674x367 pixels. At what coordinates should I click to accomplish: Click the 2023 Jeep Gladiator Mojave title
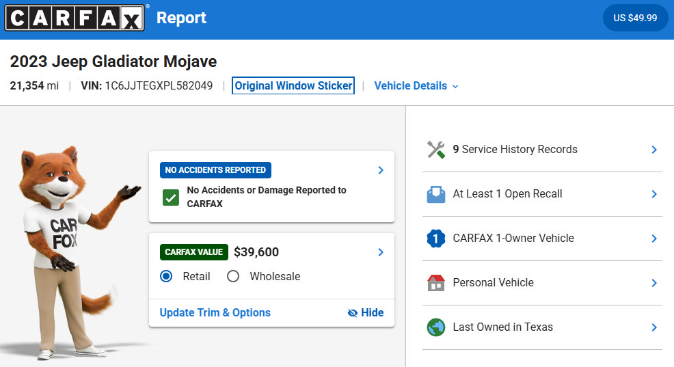(113, 62)
